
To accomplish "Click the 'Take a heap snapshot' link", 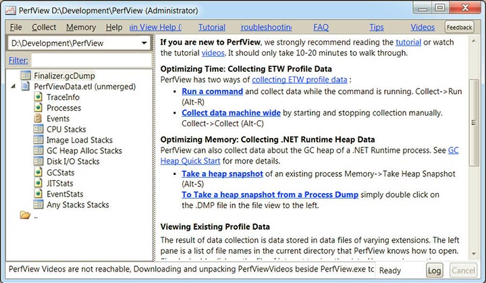I will 222,174.
